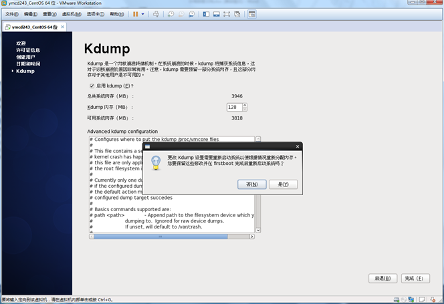Select the ymcd243_CentOS 64 位 tab

[x=35, y=27]
